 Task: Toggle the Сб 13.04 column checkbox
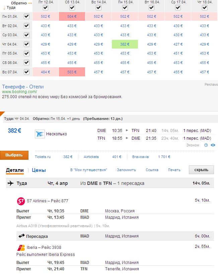pos(72,7)
